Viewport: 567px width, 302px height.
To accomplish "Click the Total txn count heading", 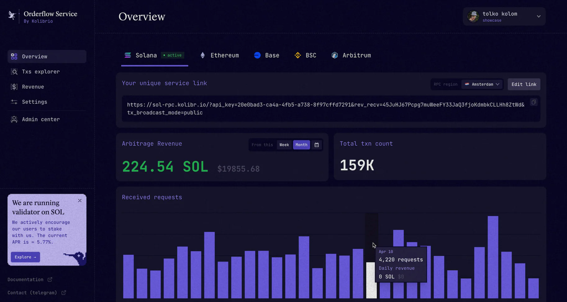I will tap(366, 144).
